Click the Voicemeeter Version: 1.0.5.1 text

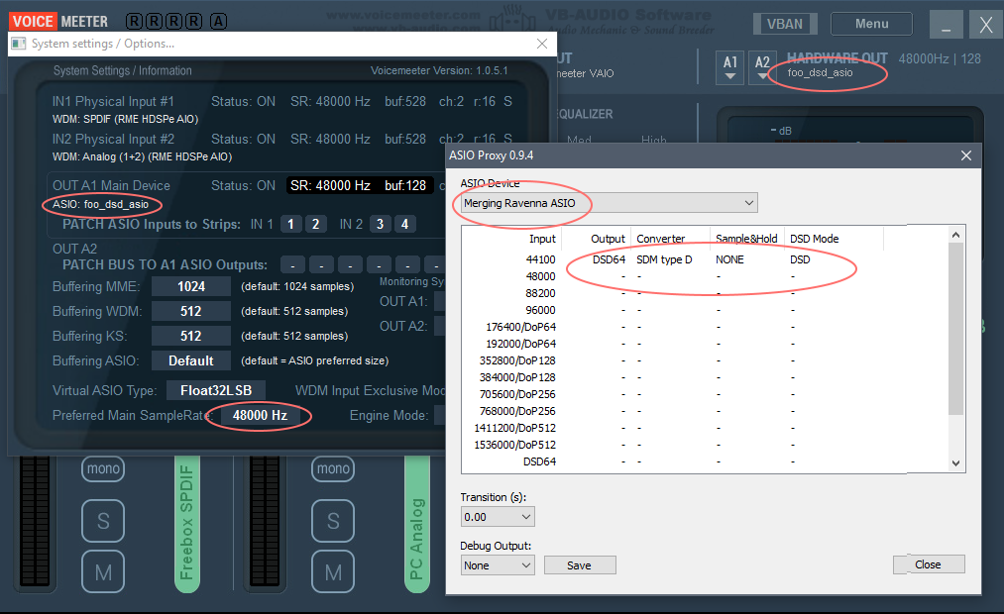pos(439,70)
